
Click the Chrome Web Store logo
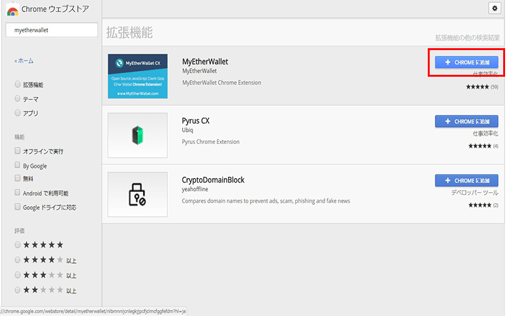point(13,10)
